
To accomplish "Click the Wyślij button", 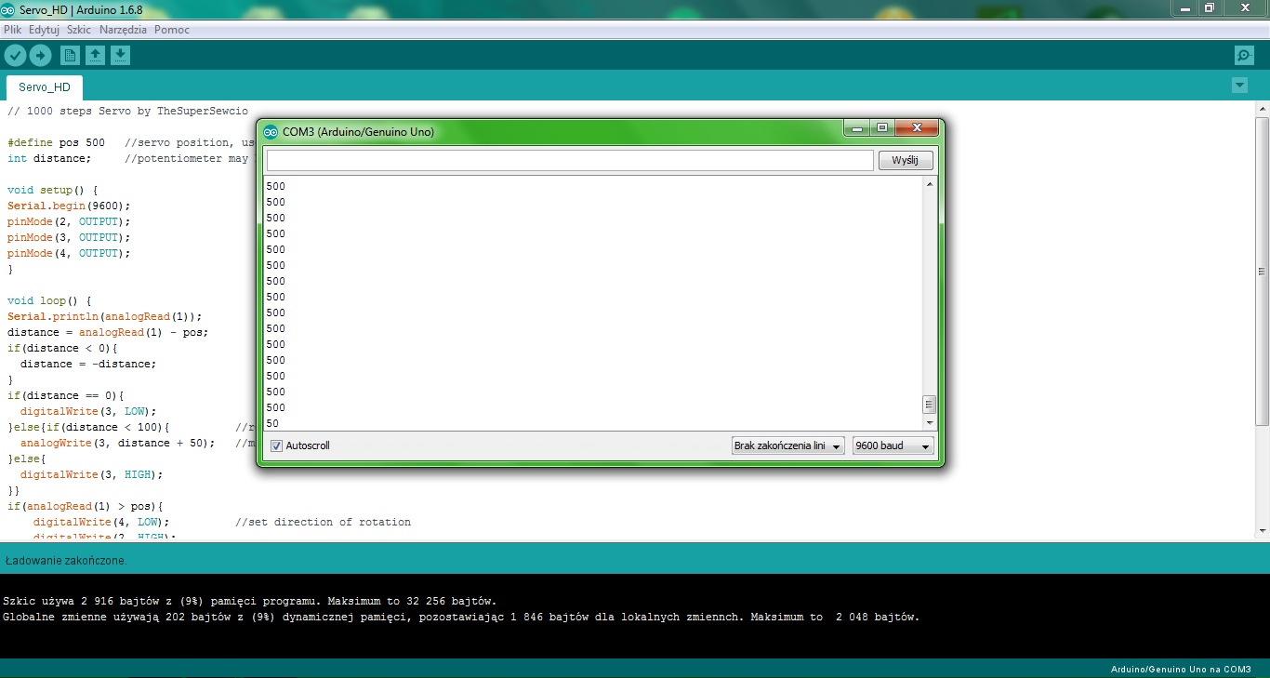I will tap(905, 161).
